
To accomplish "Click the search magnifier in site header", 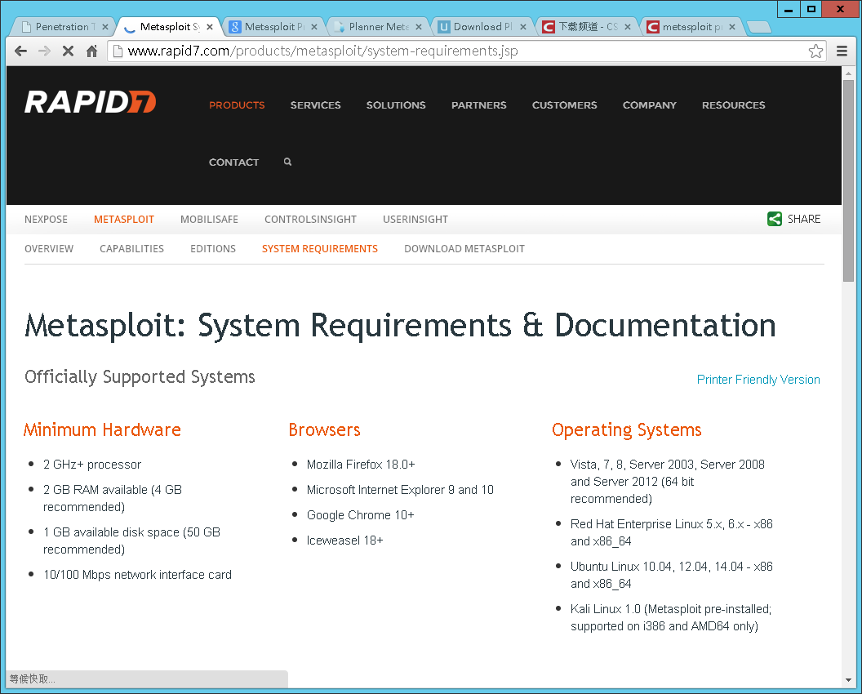I will click(287, 162).
